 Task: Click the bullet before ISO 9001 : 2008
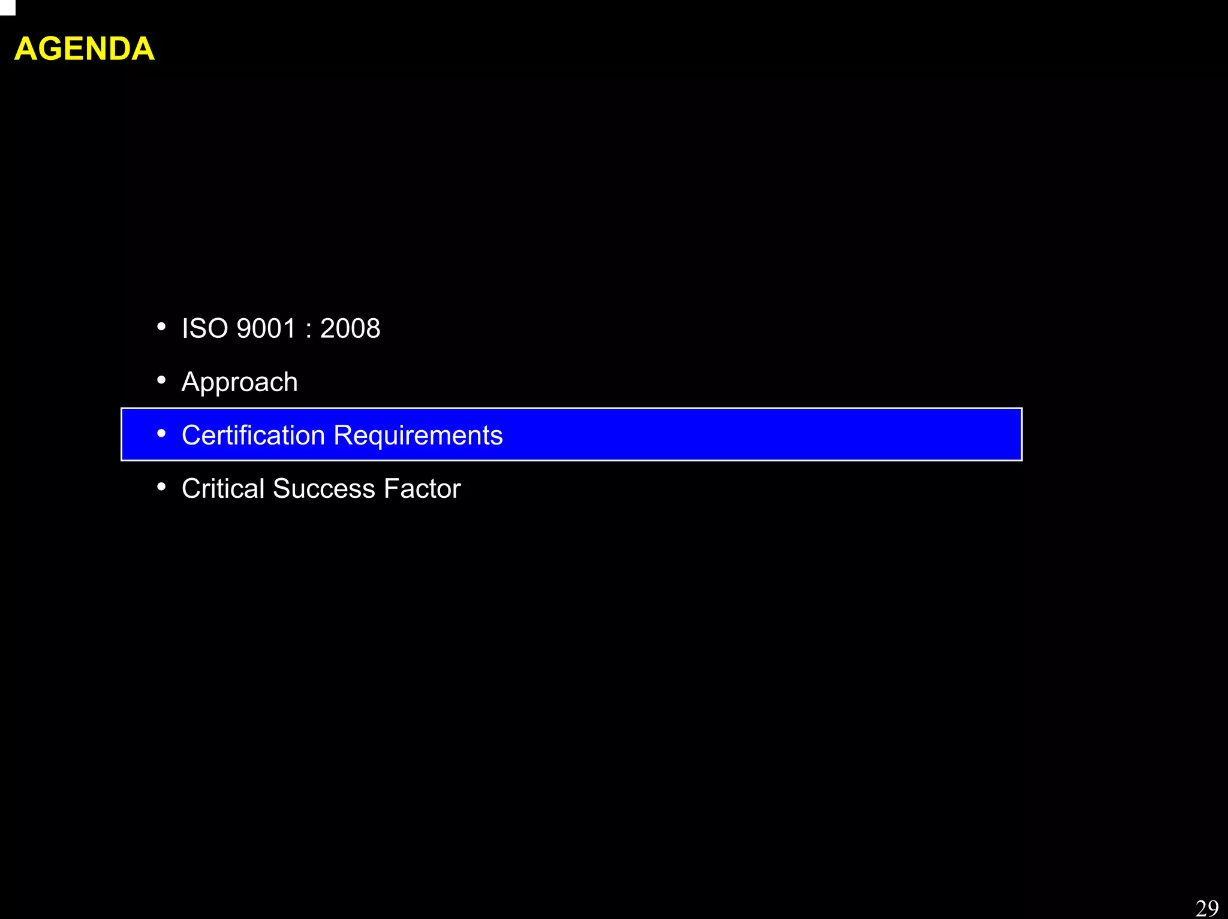tap(161, 327)
